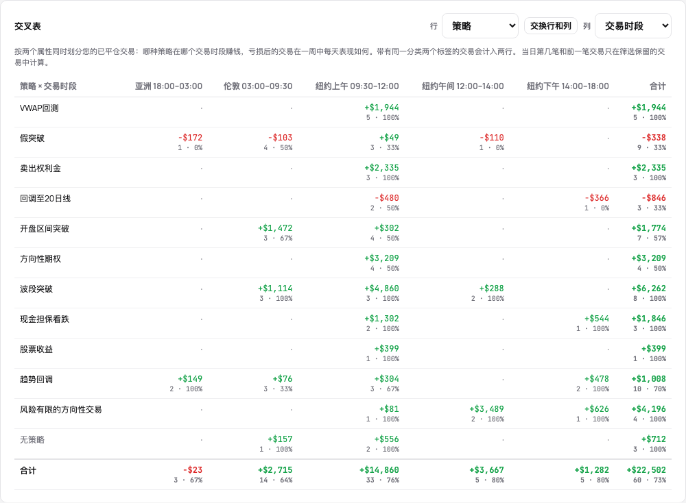The width and height of the screenshot is (686, 503).
Task: Click the -$103 cell in 假突破 伦敦
Action: [280, 138]
